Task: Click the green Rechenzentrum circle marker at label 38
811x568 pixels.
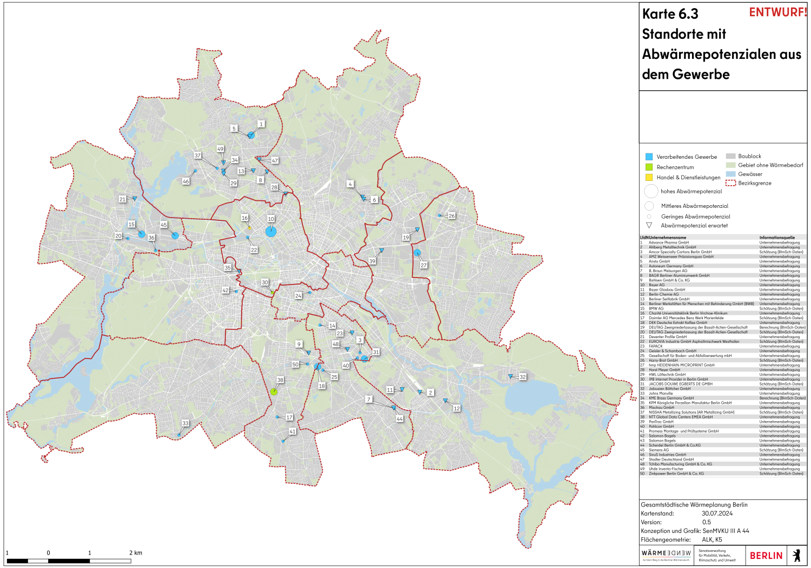Action: coord(274,391)
